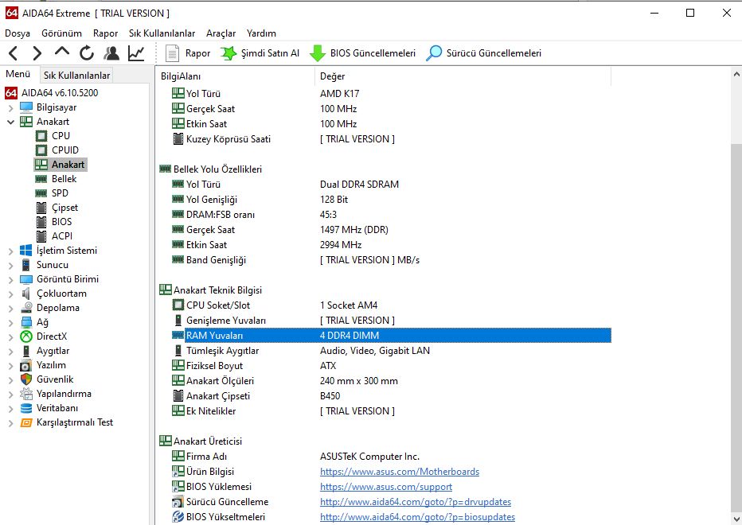This screenshot has height=525, width=742.
Task: Open the Yardım menu
Action: tap(261, 33)
